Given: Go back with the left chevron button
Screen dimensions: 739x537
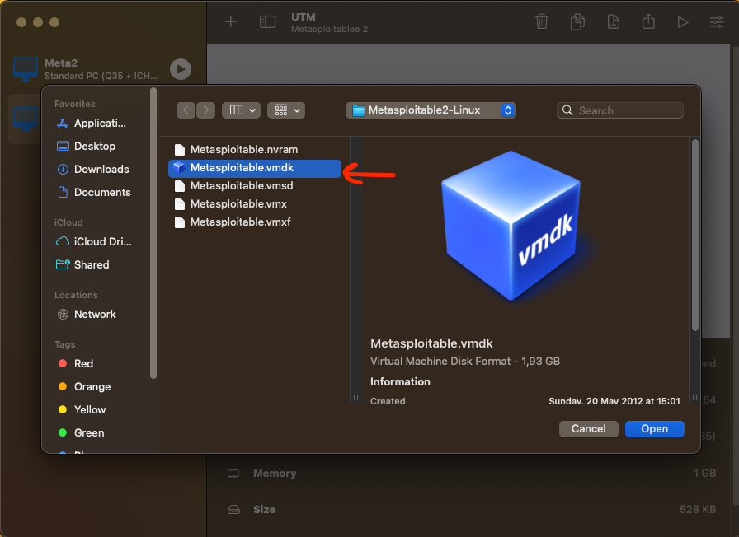Looking at the screenshot, I should [x=186, y=110].
